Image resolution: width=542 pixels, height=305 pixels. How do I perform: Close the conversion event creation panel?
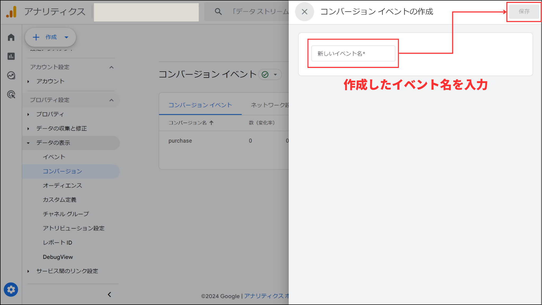(x=305, y=12)
